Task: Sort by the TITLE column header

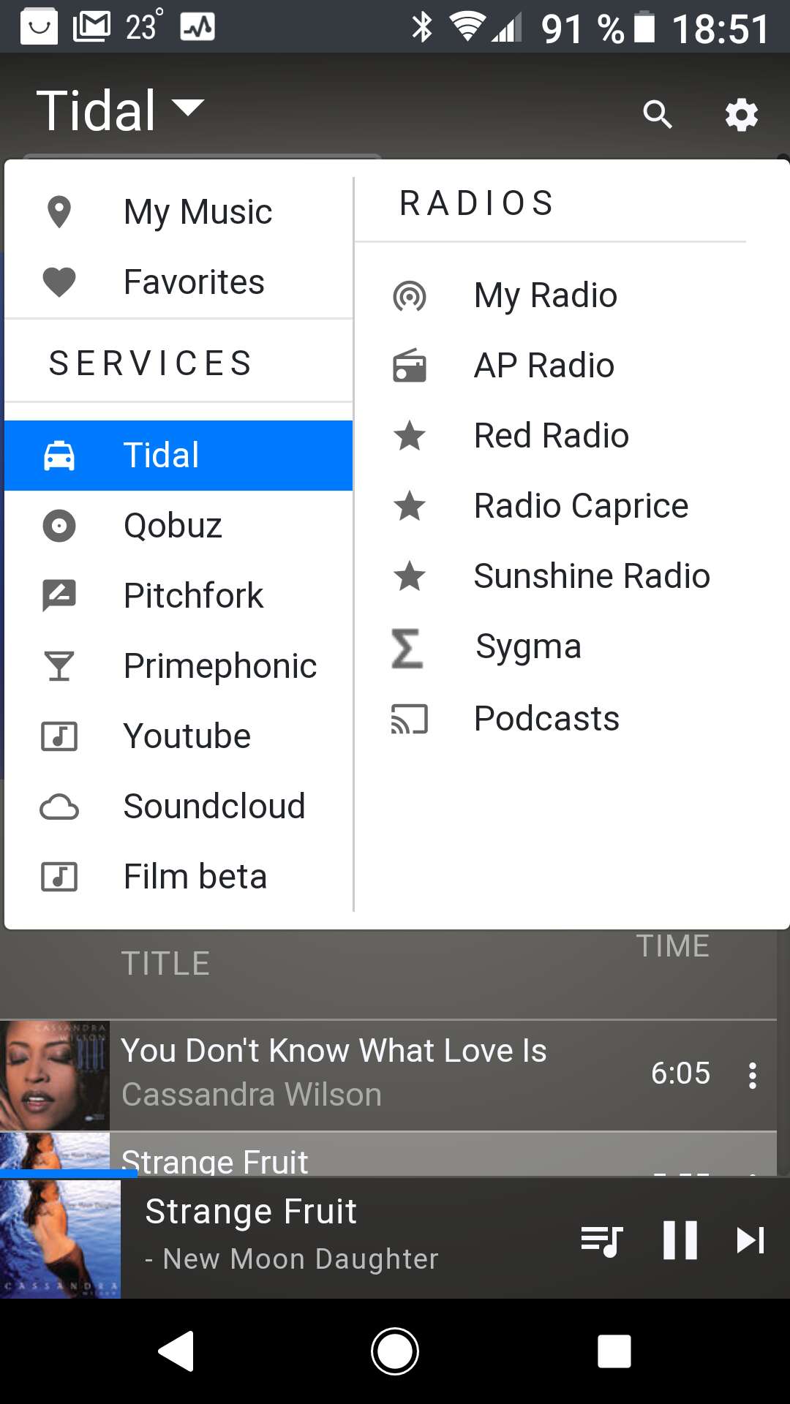Action: [x=165, y=964]
